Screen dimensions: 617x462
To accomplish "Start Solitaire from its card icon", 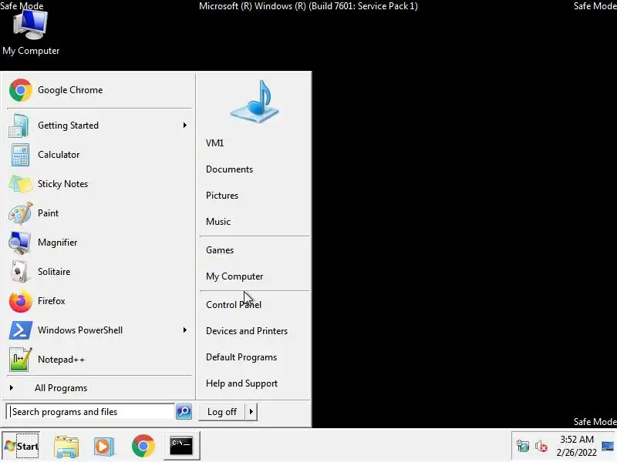I will click(x=19, y=272).
